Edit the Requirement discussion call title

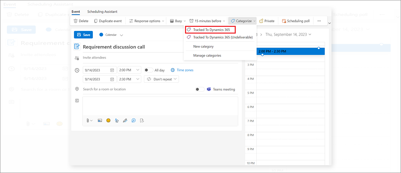[x=114, y=47]
